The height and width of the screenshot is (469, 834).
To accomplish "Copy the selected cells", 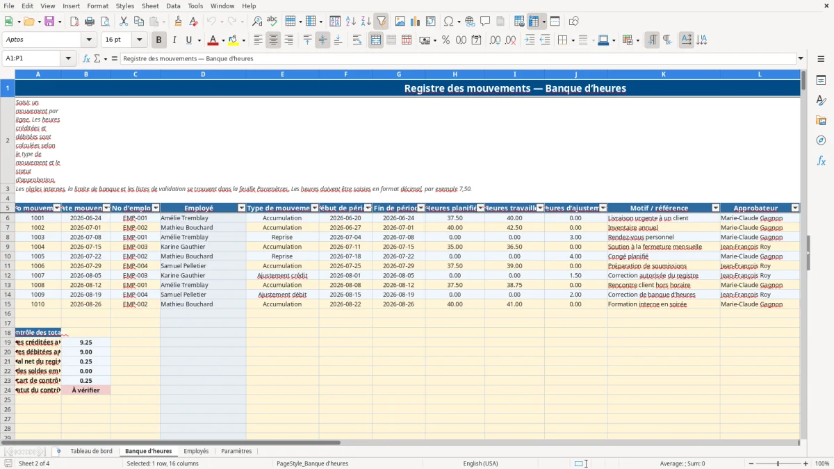I will [139, 22].
